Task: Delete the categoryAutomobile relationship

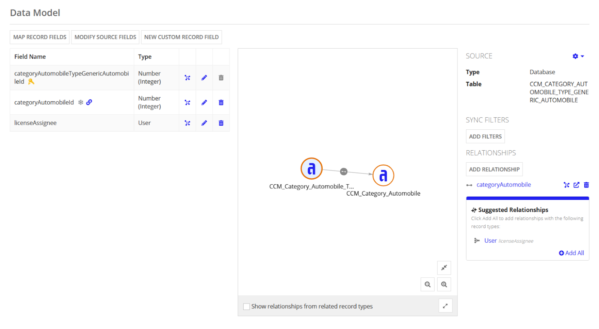Action: point(586,185)
